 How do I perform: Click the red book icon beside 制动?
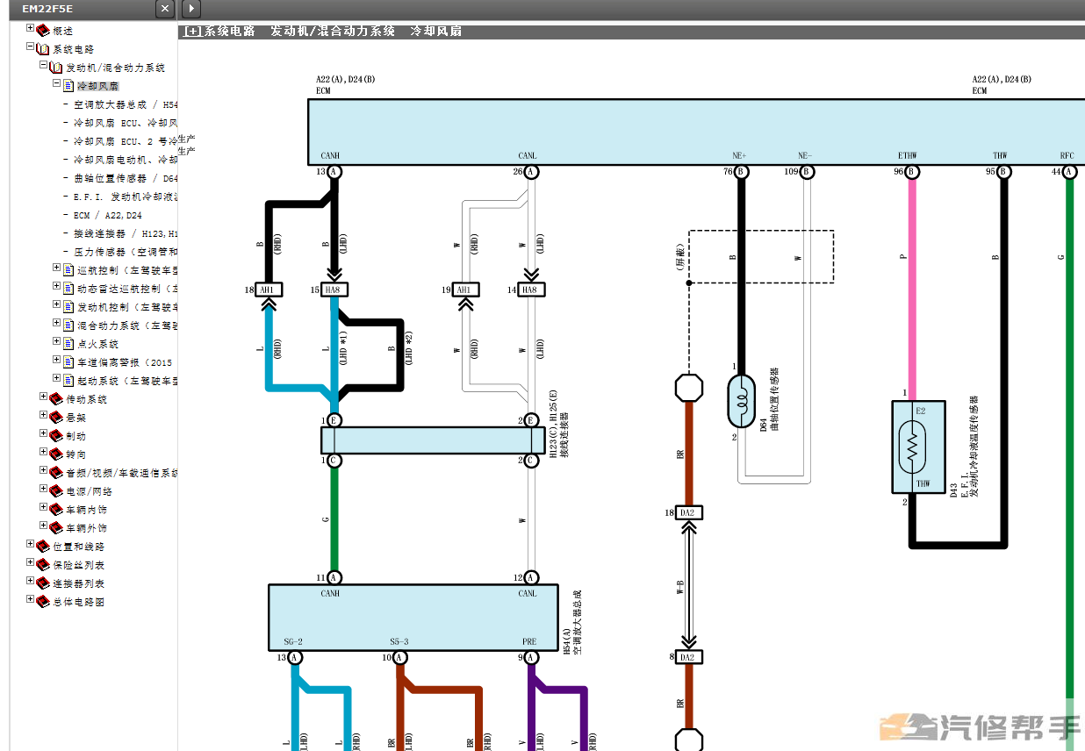pyautogui.click(x=56, y=436)
